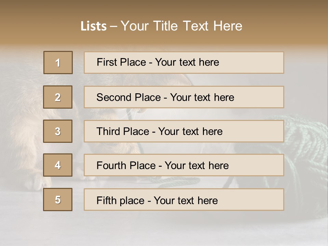Click 'Your text here' in First Place row

187,63
